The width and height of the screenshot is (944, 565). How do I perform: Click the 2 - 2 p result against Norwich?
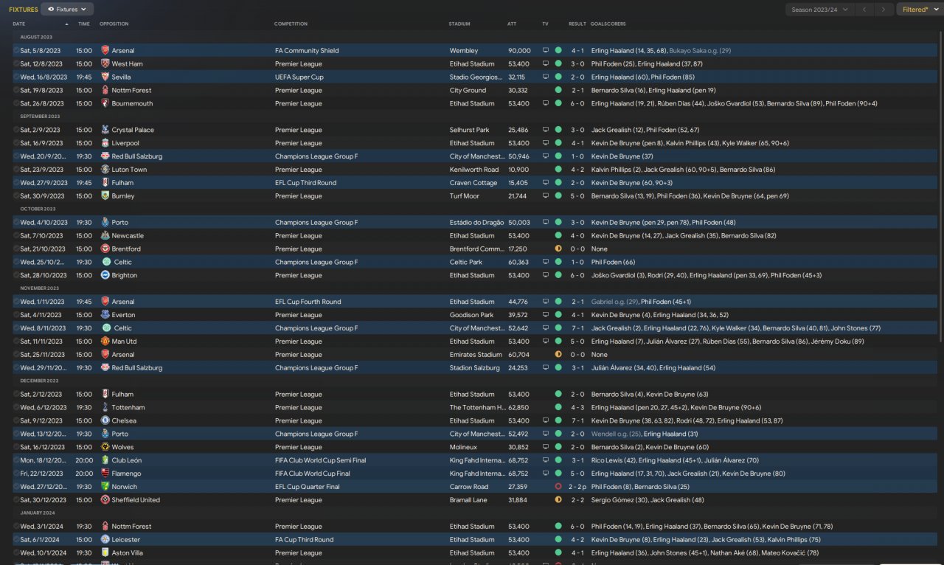click(579, 487)
